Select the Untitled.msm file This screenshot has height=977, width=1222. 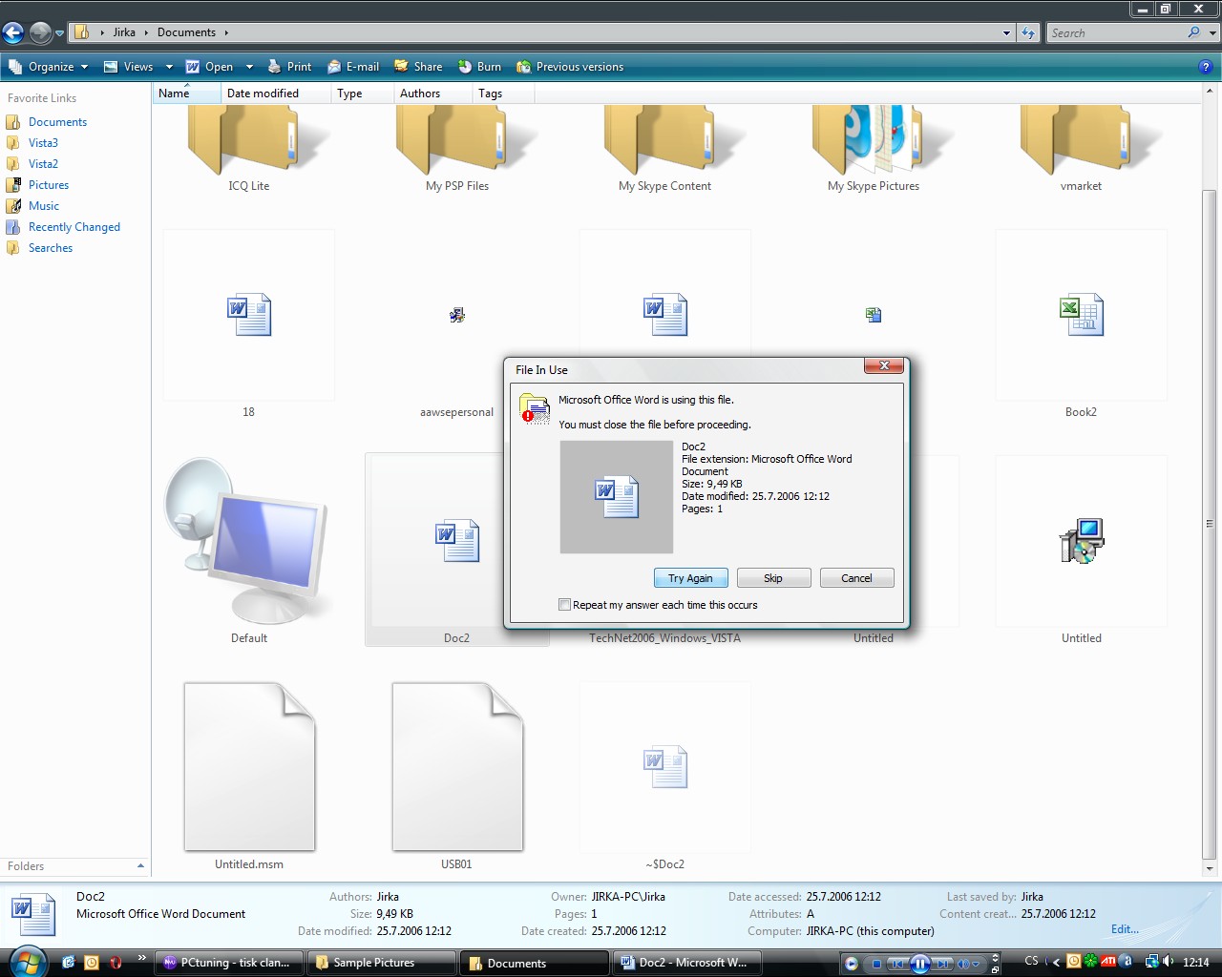point(249,777)
